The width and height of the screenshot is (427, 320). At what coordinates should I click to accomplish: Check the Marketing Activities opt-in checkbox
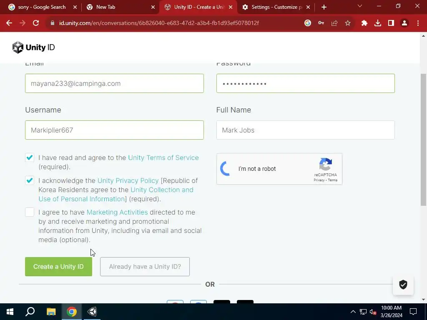click(x=30, y=212)
